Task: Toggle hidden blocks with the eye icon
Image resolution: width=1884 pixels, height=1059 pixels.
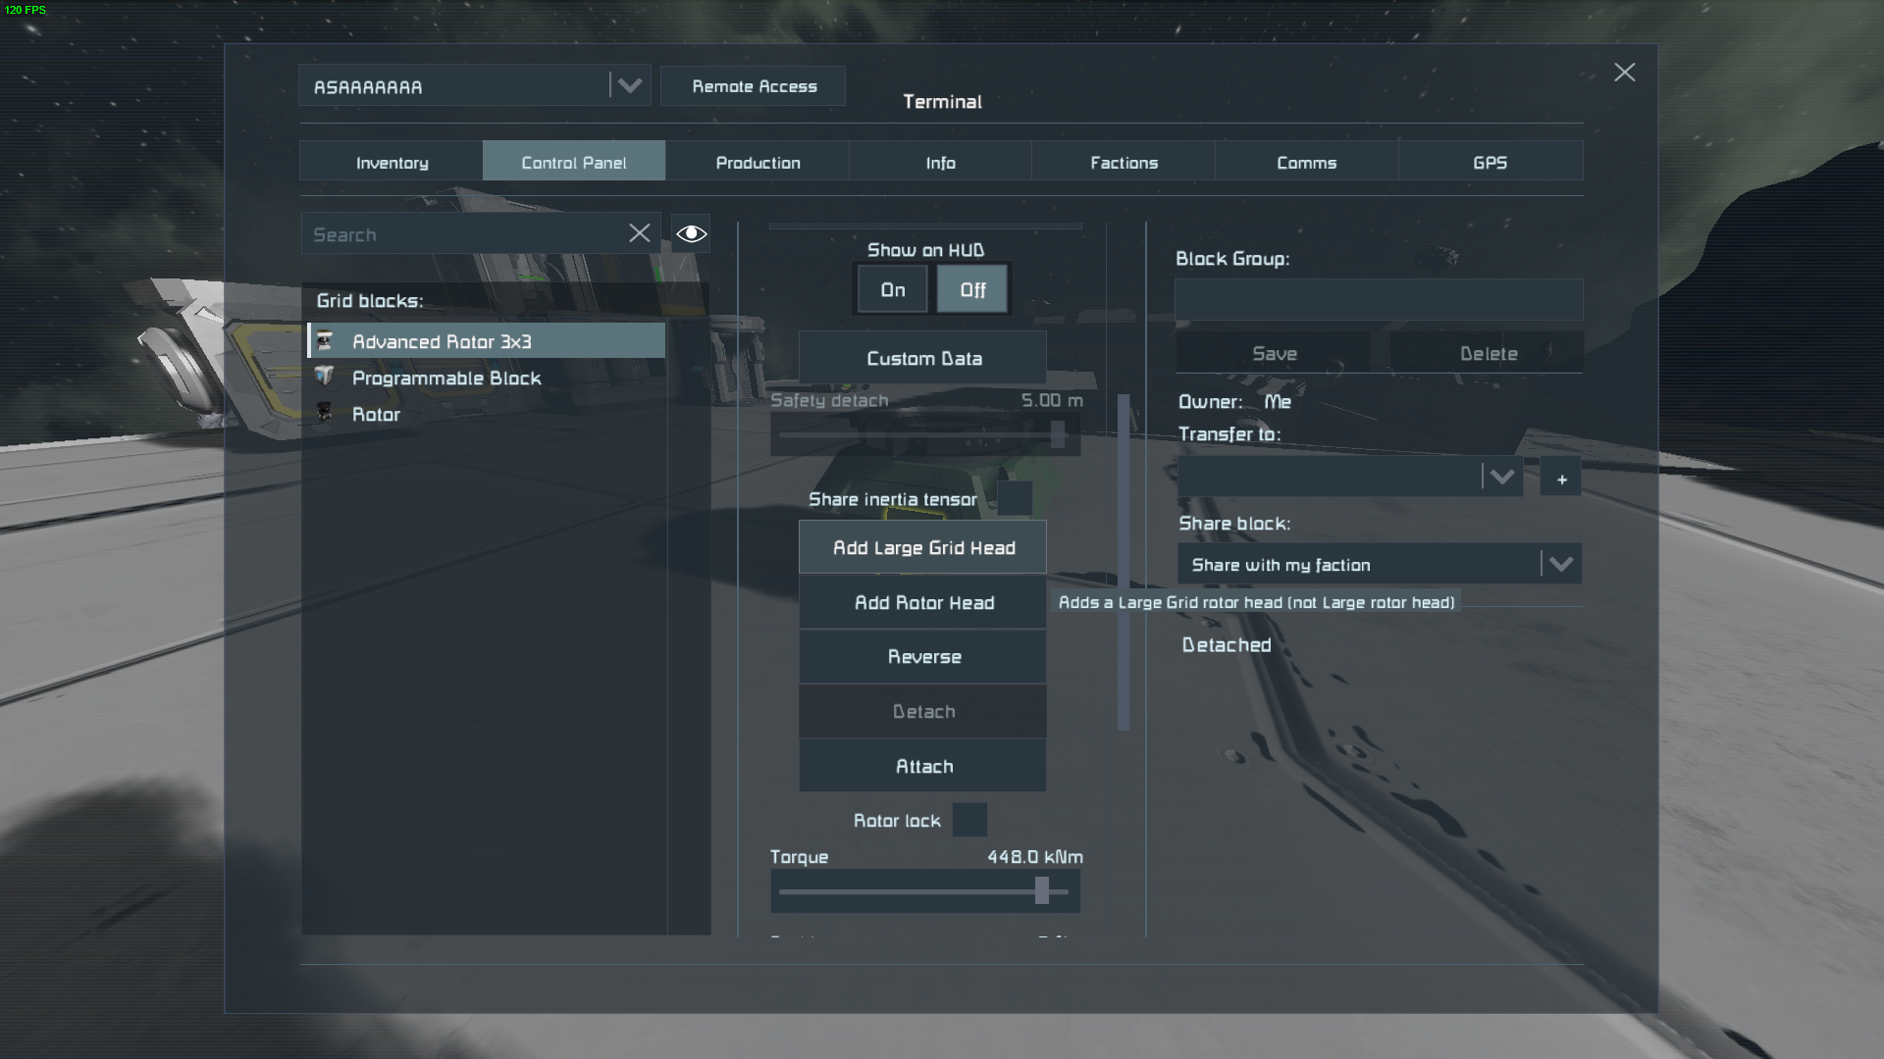Action: (691, 233)
